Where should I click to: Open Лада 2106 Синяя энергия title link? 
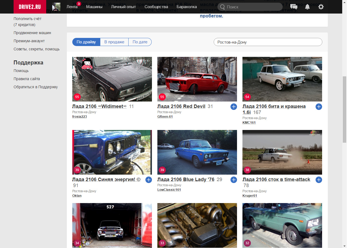(x=106, y=180)
